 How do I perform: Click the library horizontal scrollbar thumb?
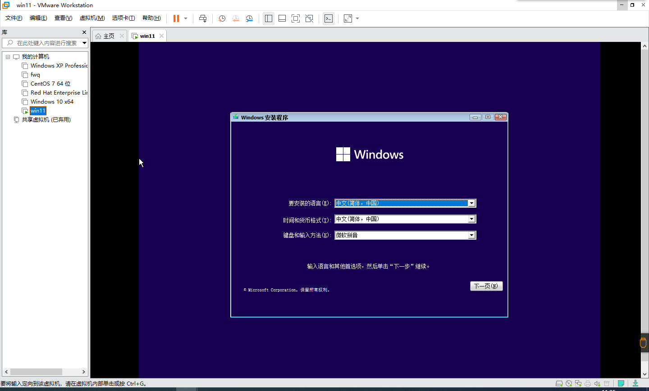click(36, 372)
